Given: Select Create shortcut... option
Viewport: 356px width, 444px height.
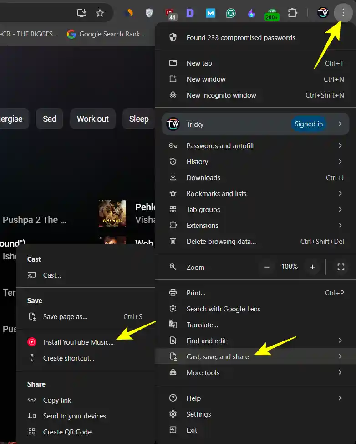Looking at the screenshot, I should pos(86,358).
